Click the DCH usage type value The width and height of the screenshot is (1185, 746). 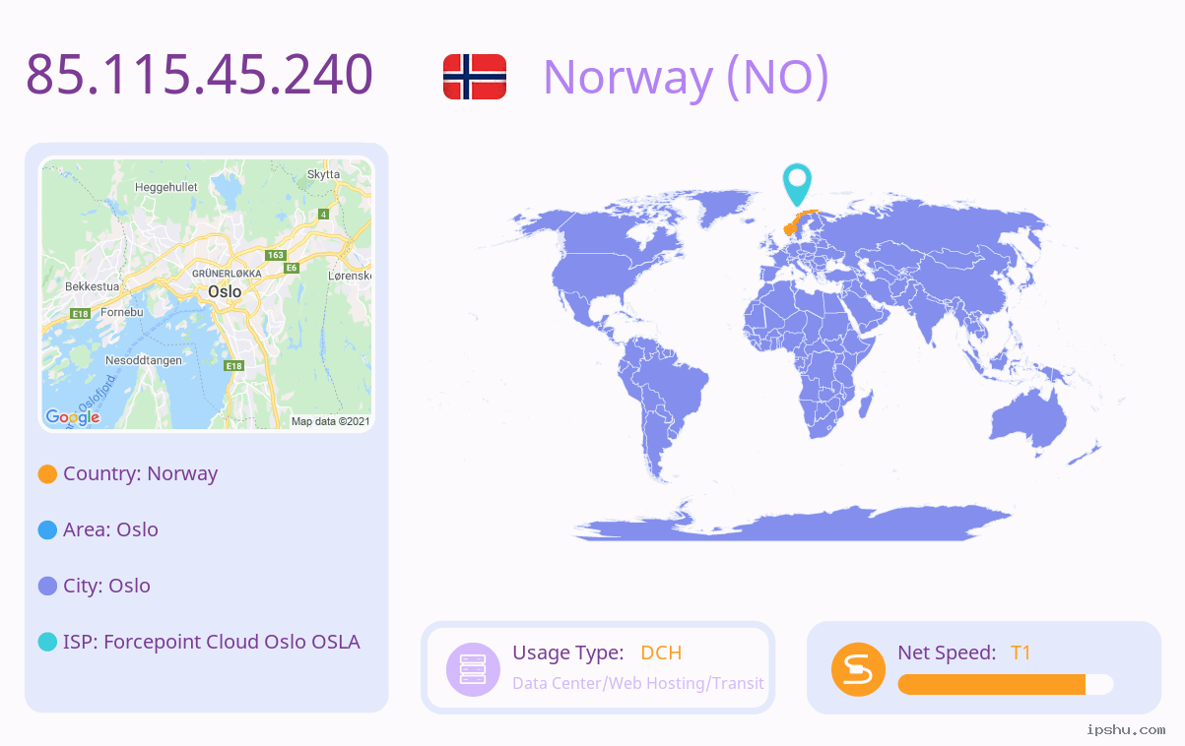[x=661, y=653]
